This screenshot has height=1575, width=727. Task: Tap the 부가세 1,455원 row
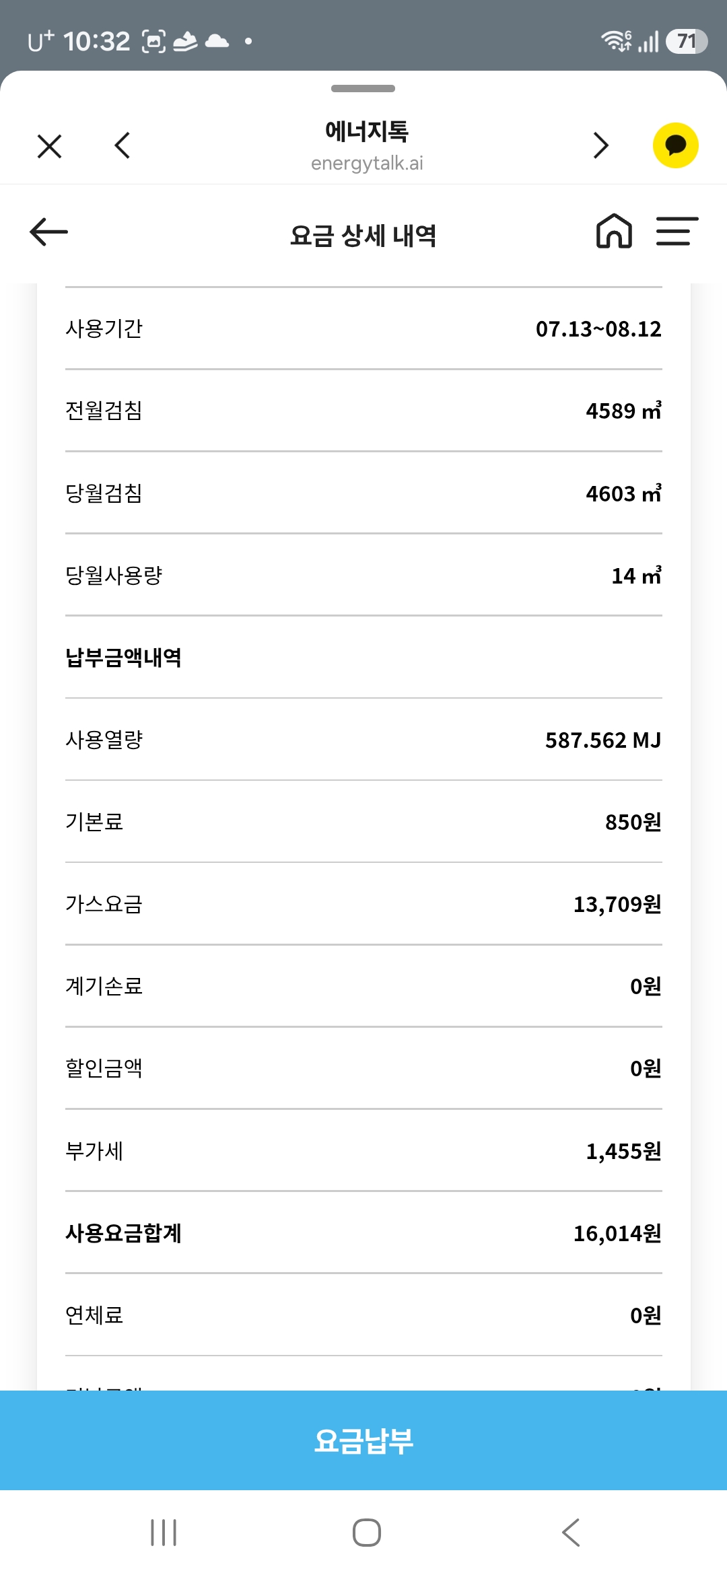point(363,1151)
